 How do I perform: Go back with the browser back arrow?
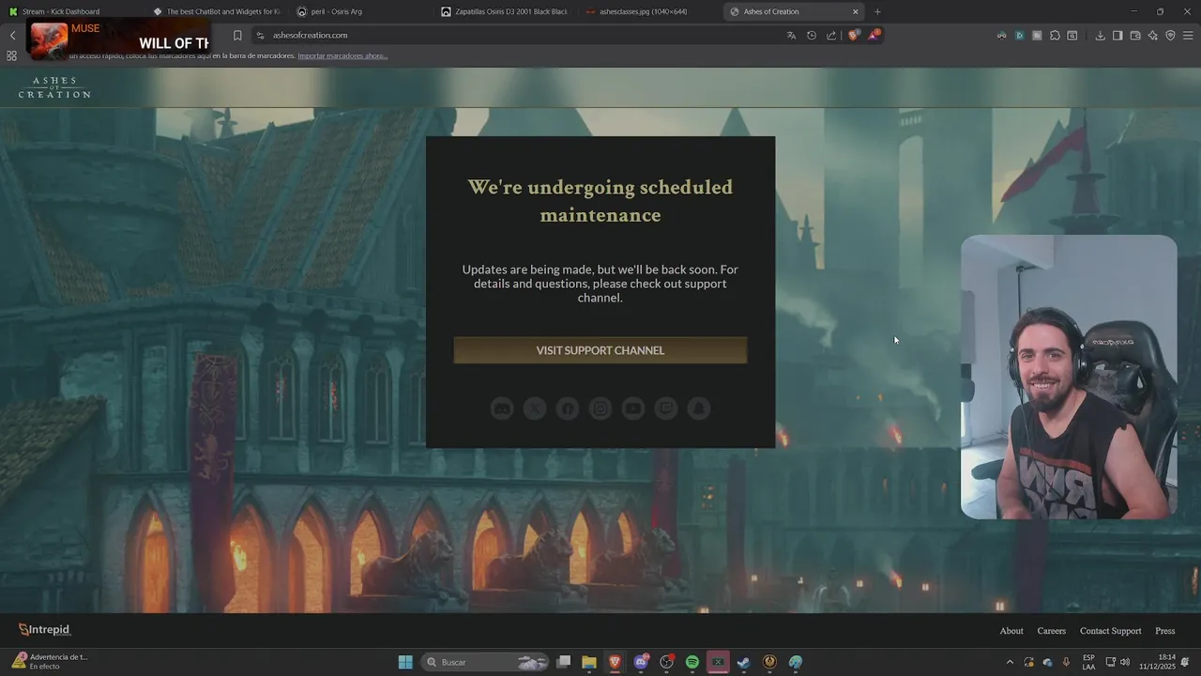point(12,36)
